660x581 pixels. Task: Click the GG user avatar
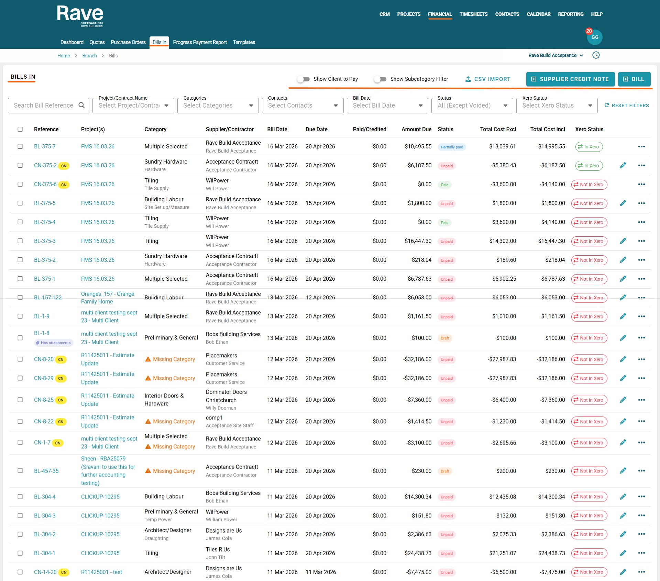point(595,37)
